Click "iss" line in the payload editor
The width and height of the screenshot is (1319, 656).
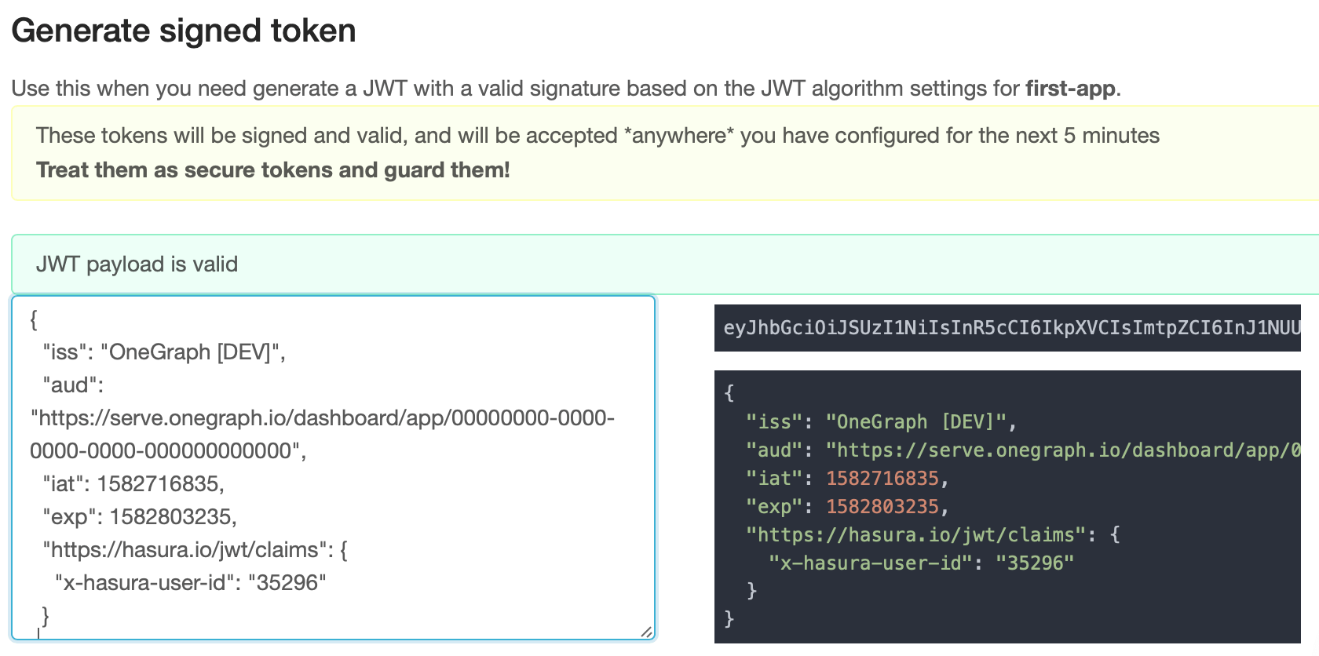pos(164,352)
